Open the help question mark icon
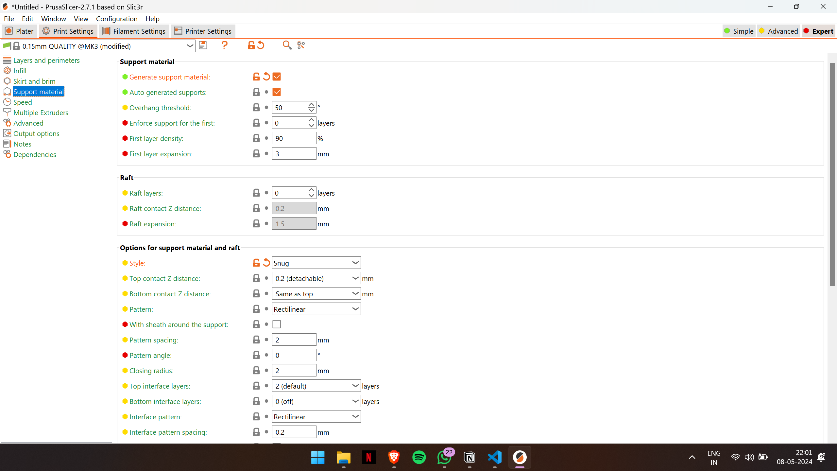The height and width of the screenshot is (471, 837). [x=224, y=45]
